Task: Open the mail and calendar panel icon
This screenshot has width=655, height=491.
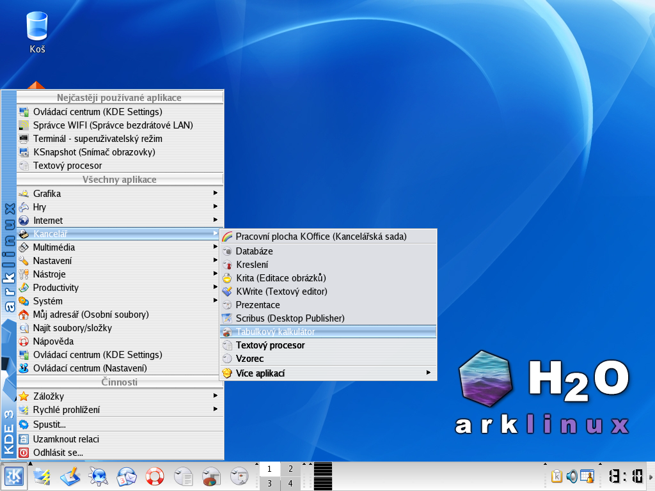Action: click(127, 476)
